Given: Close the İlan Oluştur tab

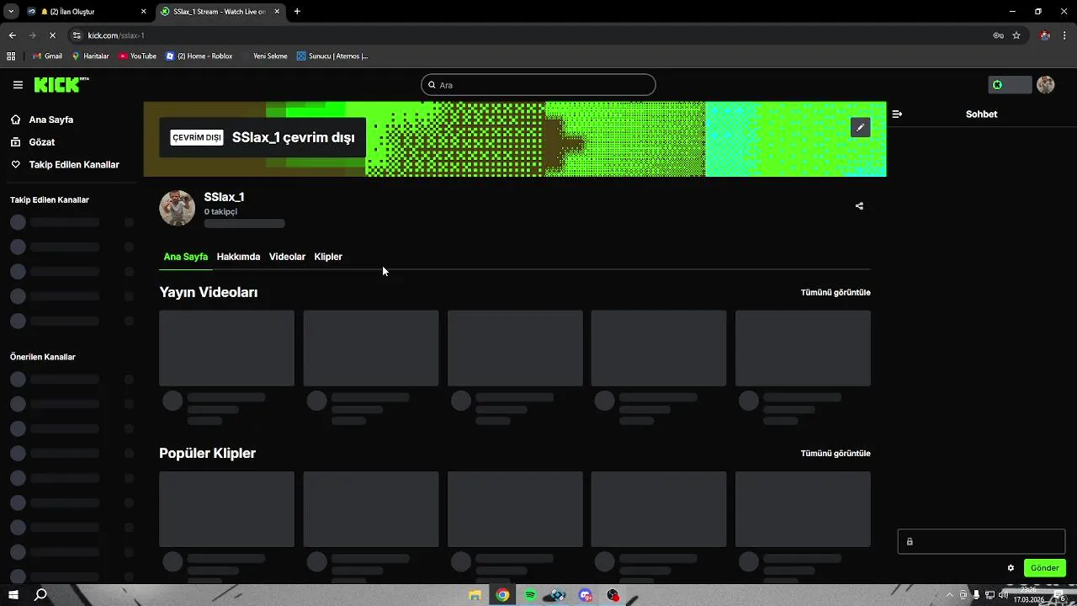Looking at the screenshot, I should pos(143,12).
